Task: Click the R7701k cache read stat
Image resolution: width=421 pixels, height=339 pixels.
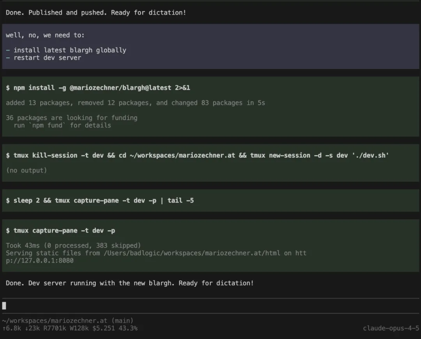Action: 57,328
